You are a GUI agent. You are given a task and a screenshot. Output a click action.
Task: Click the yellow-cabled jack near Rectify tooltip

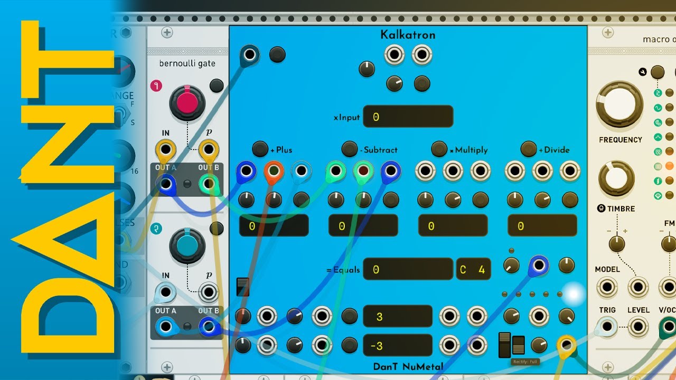click(567, 345)
